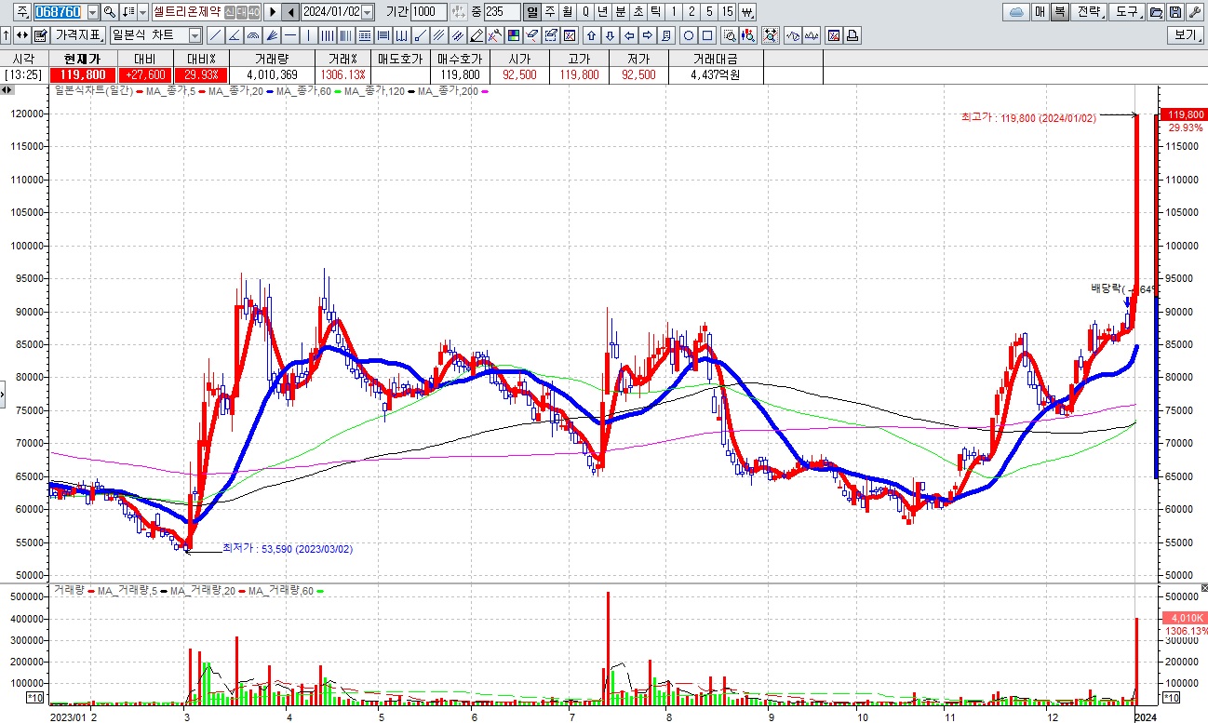Screen dimensions: 1208x723
Task: Click the next stock play arrow button
Action: coord(273,12)
